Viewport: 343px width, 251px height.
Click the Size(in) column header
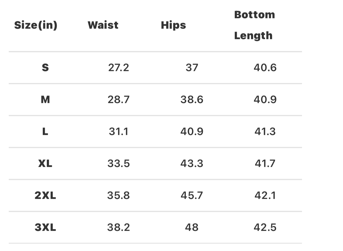(x=36, y=25)
